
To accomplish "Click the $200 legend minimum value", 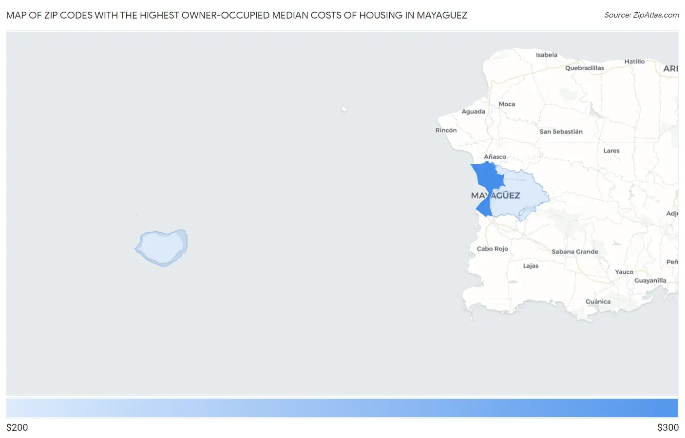I will point(17,427).
